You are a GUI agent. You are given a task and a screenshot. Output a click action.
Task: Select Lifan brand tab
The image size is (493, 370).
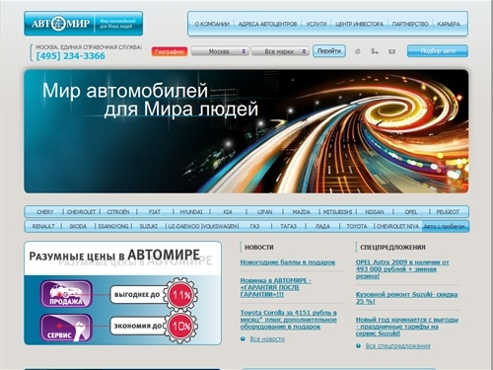264,212
